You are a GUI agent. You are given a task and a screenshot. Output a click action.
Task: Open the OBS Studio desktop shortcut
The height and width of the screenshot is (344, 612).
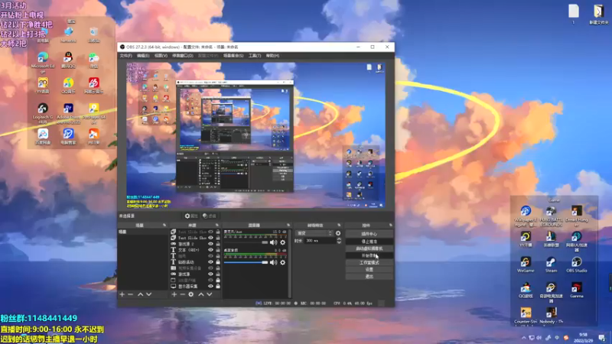tap(577, 264)
